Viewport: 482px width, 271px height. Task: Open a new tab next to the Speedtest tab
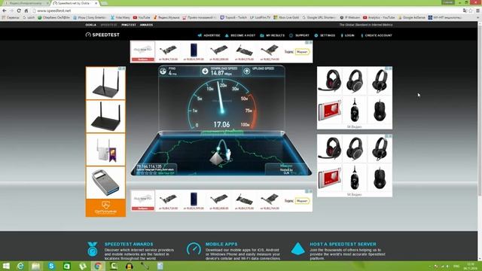(x=104, y=3)
